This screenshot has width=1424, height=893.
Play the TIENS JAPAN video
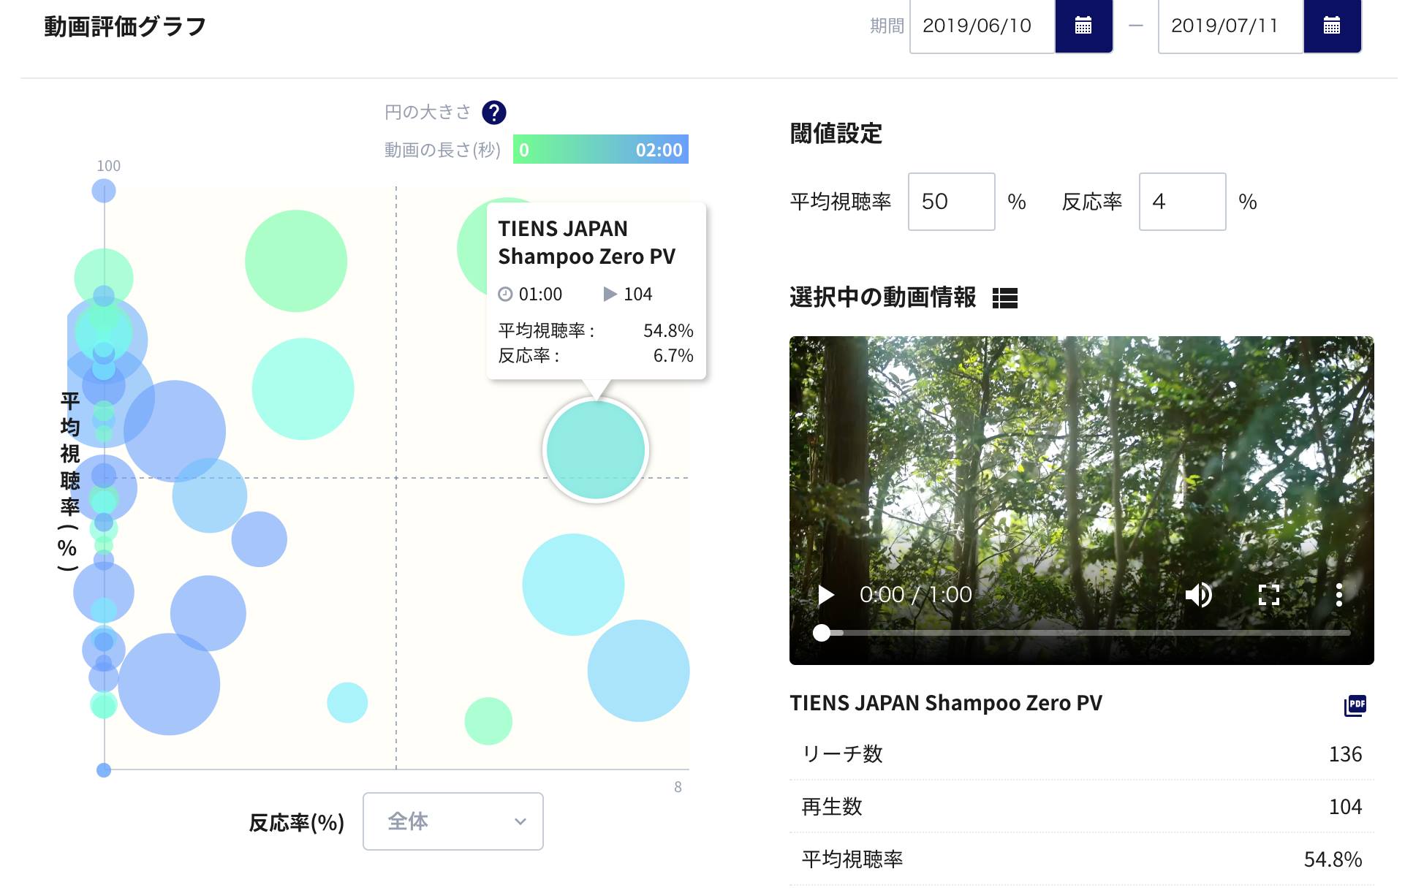(826, 595)
